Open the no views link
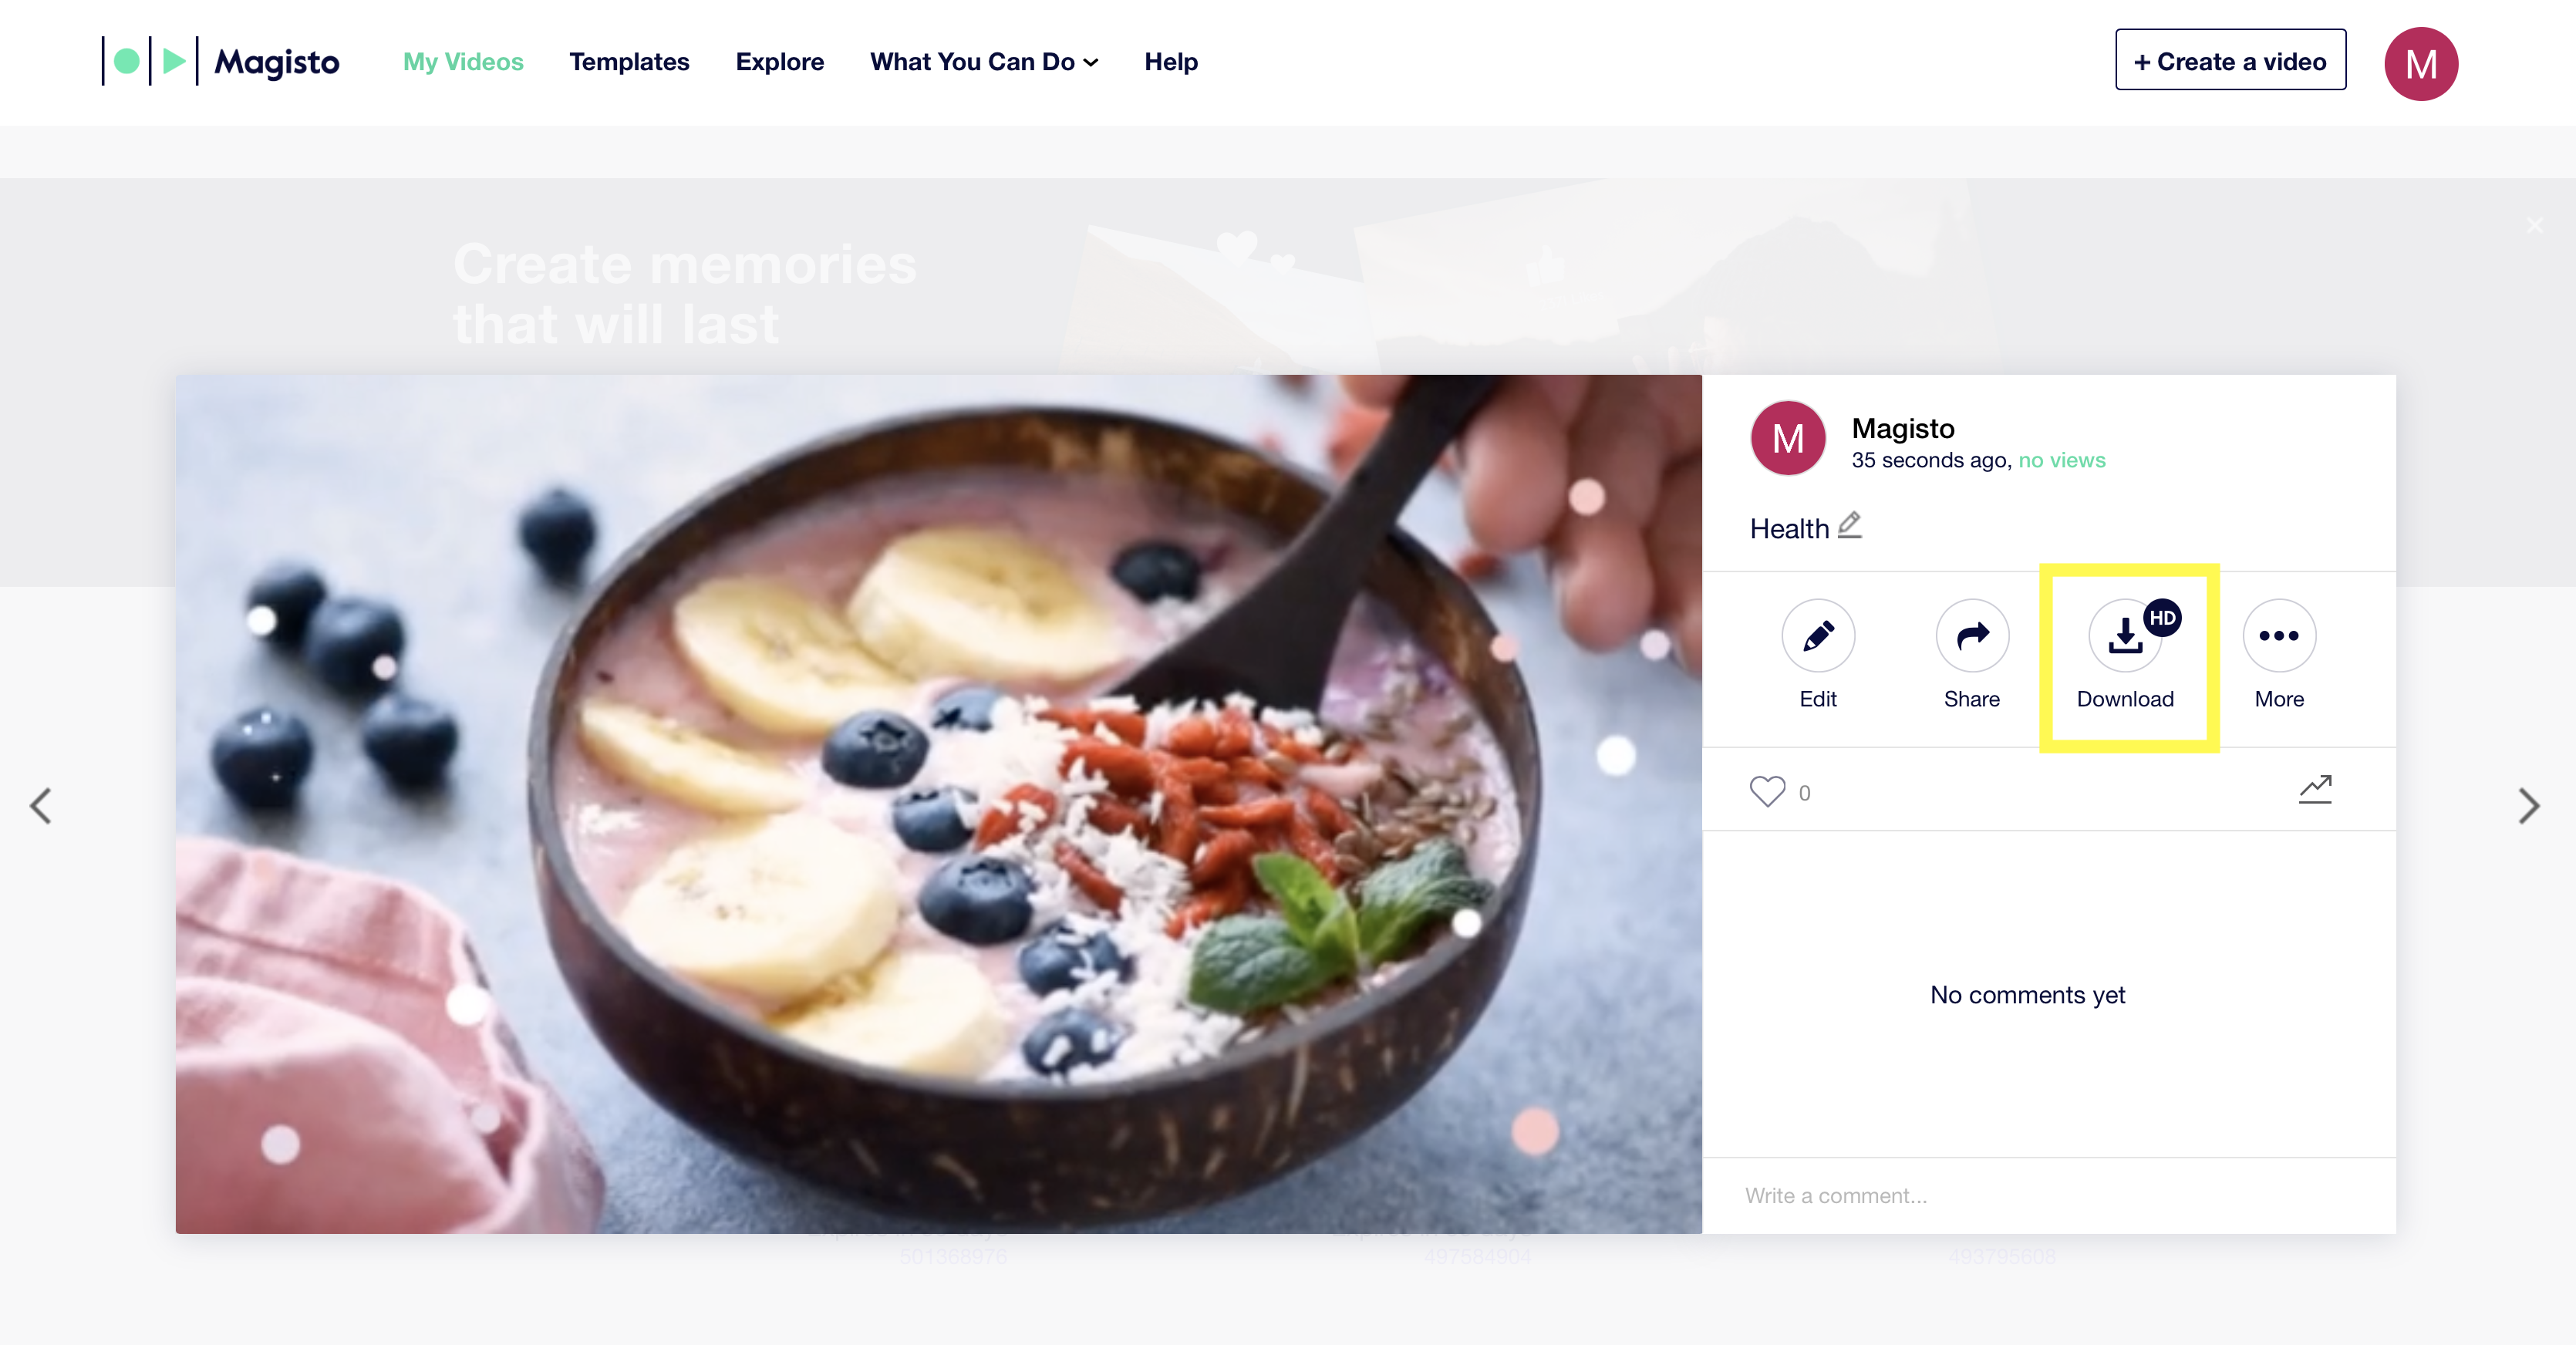Screen dimensions: 2576x1345 2062,460
